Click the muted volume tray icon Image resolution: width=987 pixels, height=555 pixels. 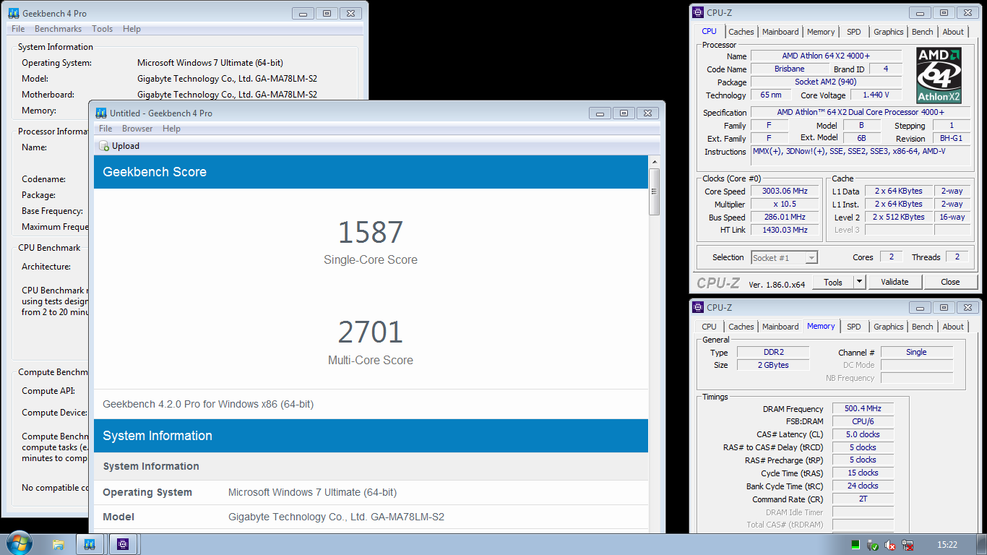[890, 545]
